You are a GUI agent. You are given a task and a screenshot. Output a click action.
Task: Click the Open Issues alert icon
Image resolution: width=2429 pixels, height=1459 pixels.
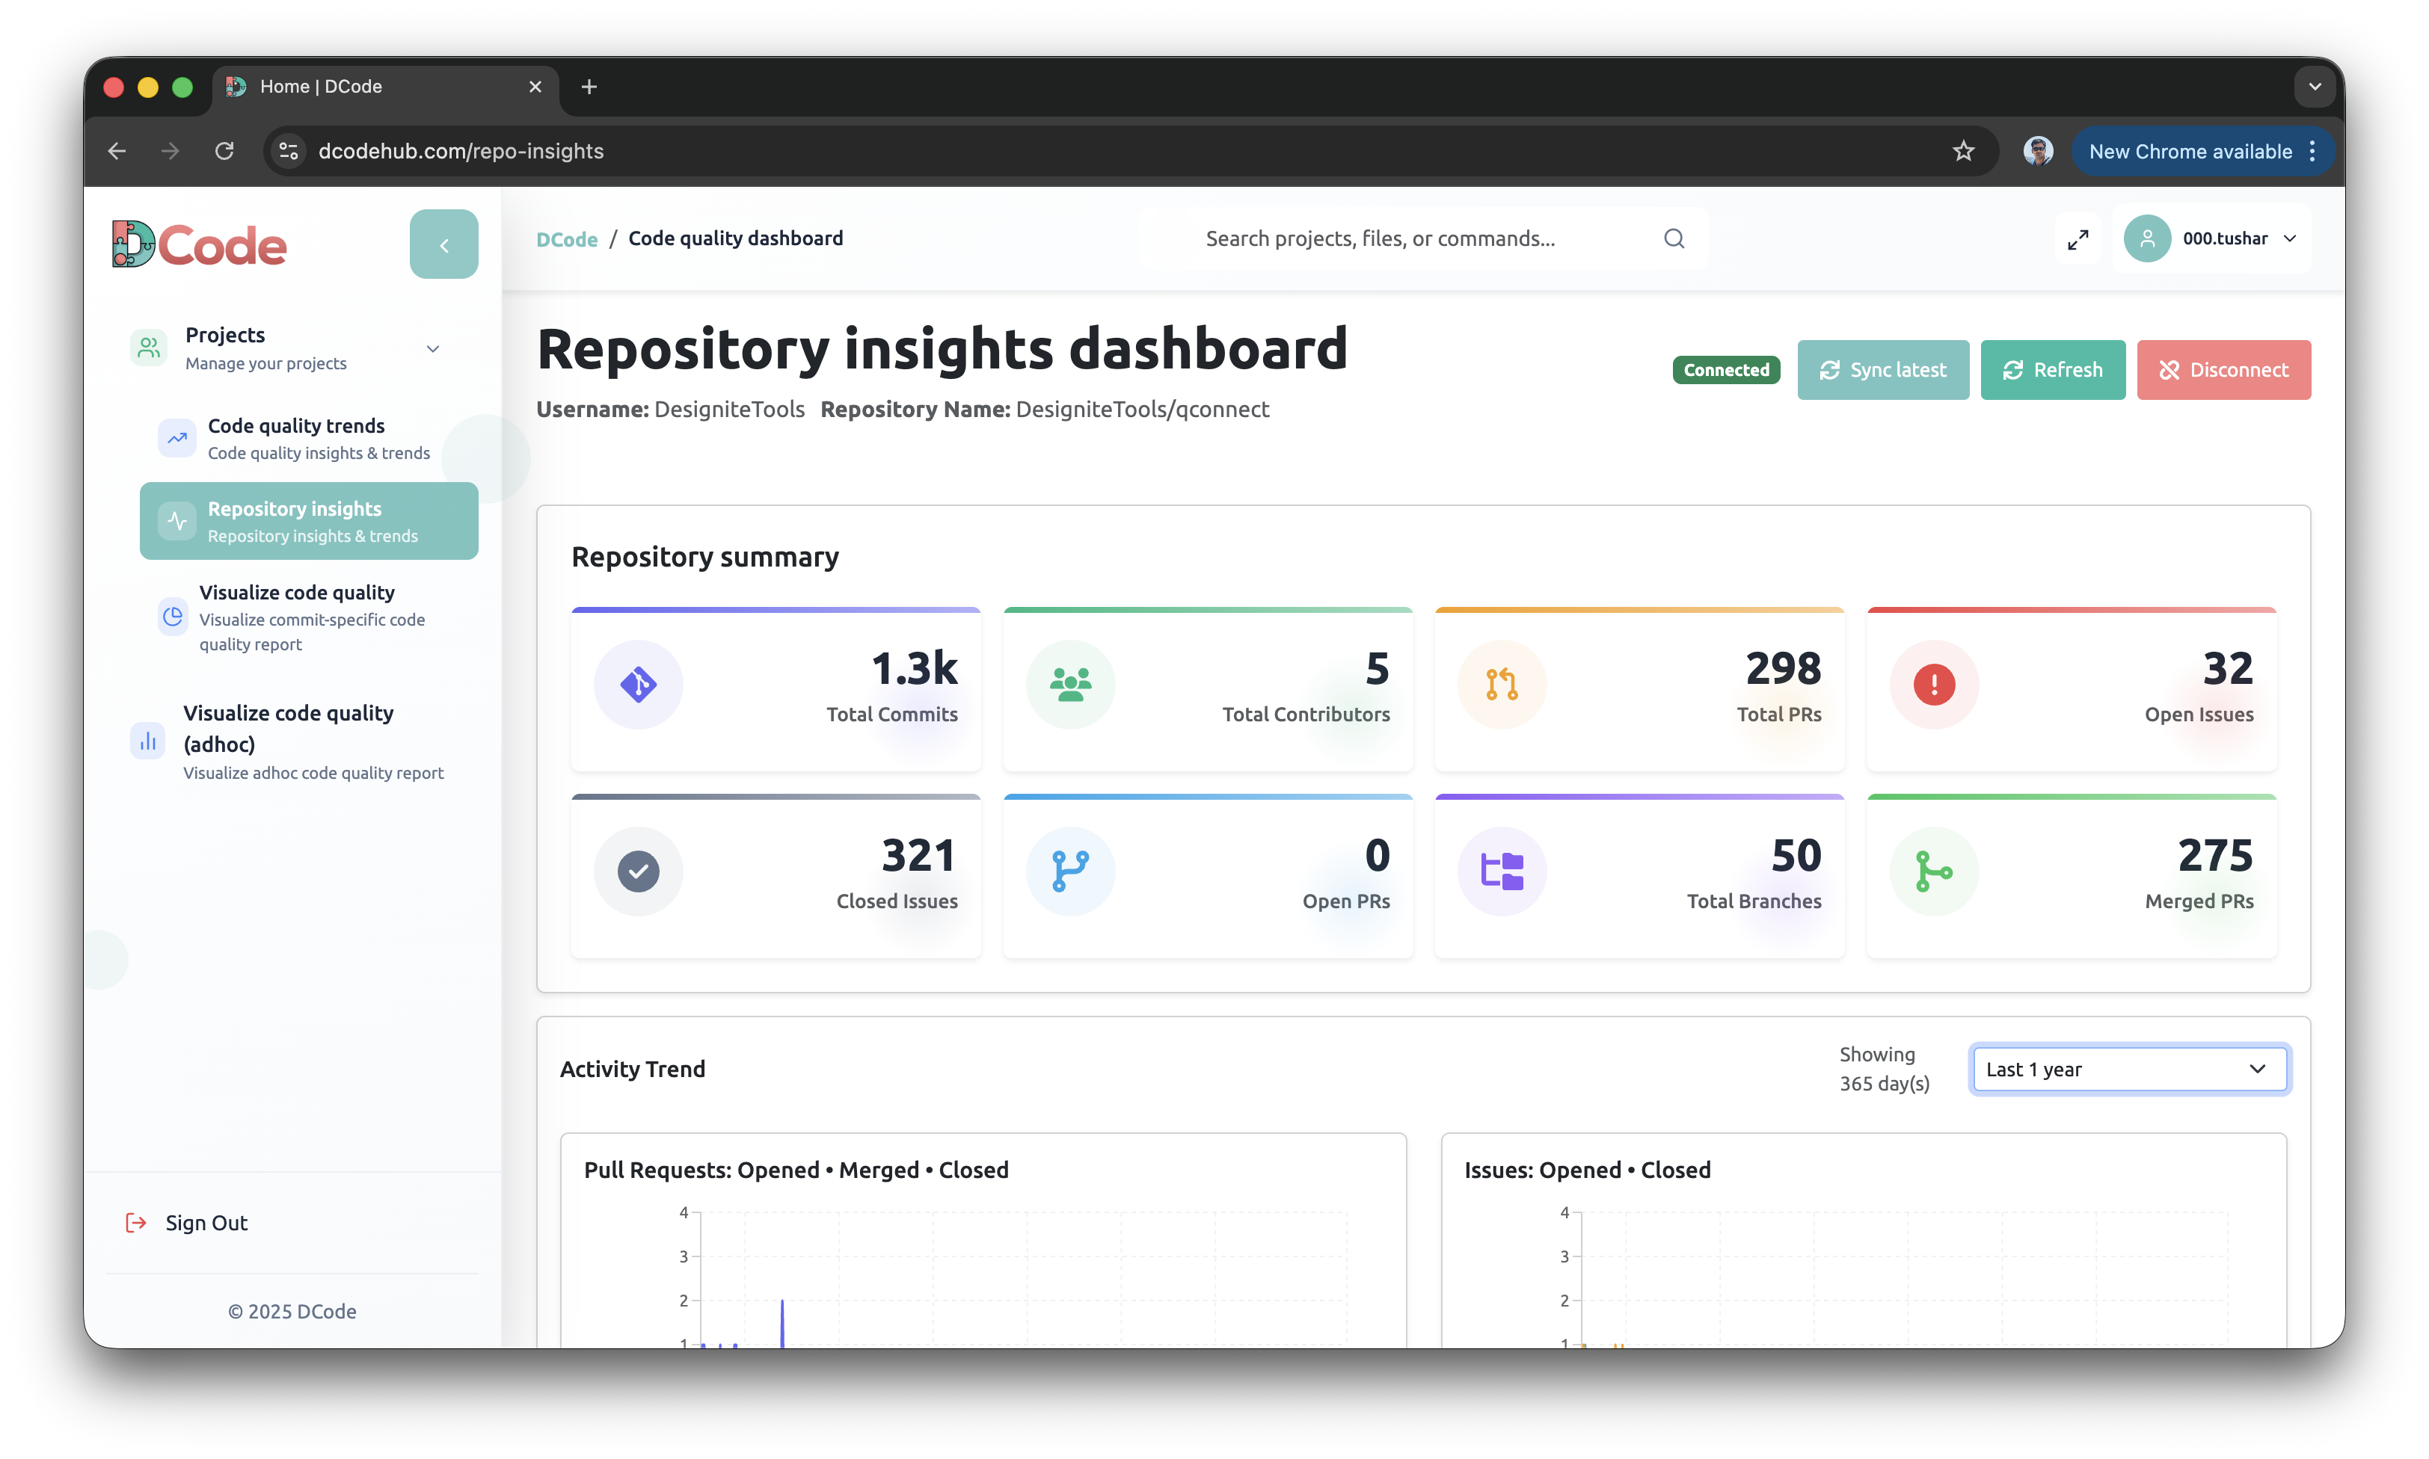point(1932,685)
